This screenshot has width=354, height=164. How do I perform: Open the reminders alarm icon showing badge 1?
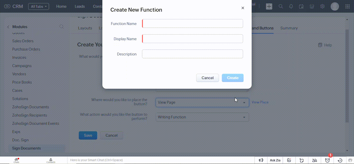coord(327,160)
